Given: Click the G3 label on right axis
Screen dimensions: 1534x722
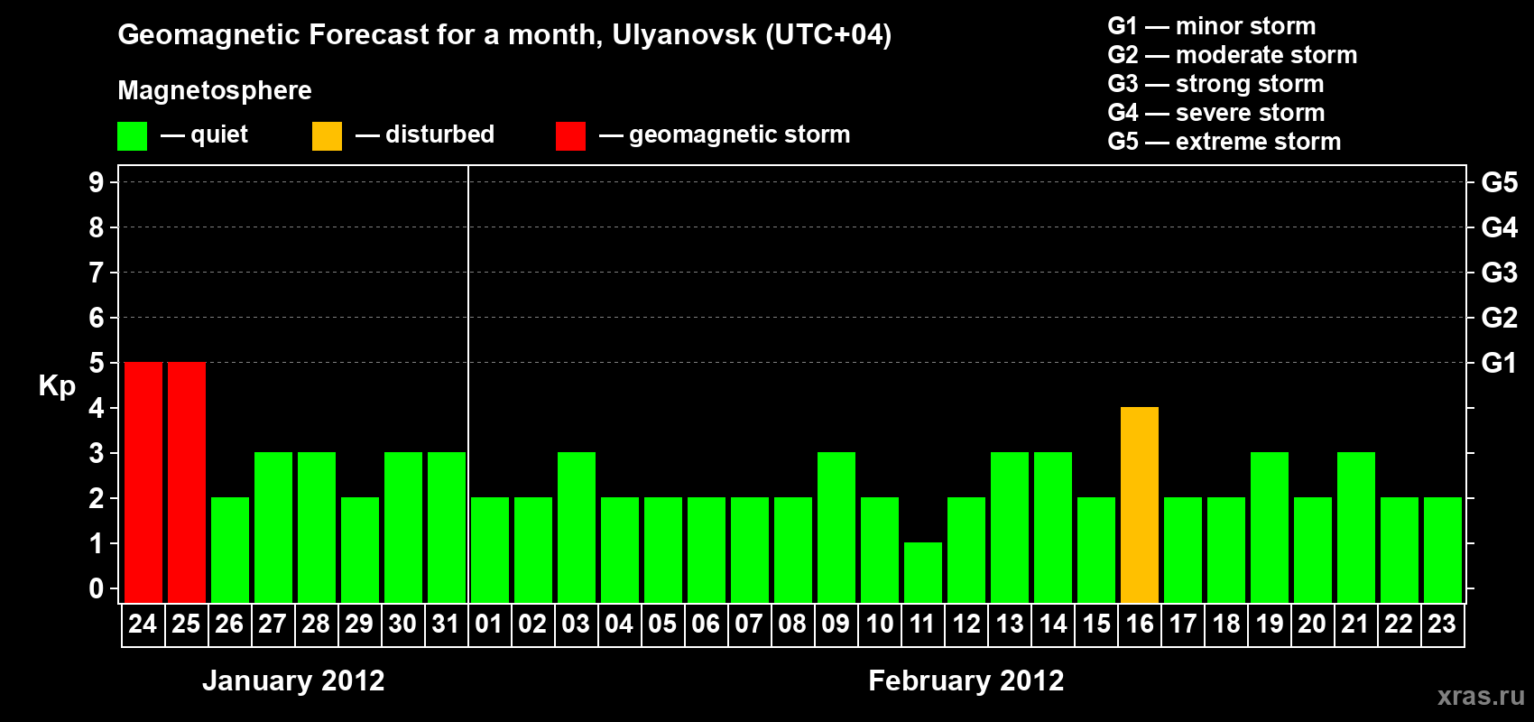Looking at the screenshot, I should 1499,273.
